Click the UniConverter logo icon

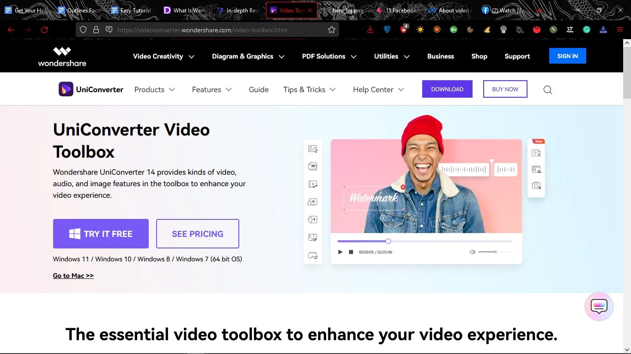(x=66, y=89)
